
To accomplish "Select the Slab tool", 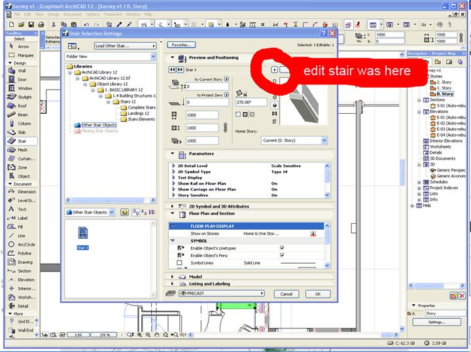I will [22, 132].
